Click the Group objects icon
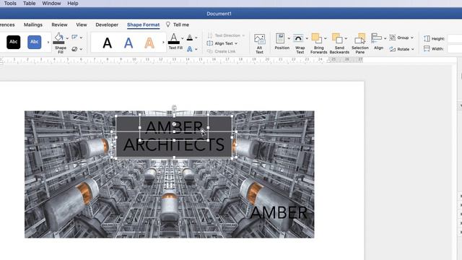Screen dimensions: 462x260 pos(393,38)
